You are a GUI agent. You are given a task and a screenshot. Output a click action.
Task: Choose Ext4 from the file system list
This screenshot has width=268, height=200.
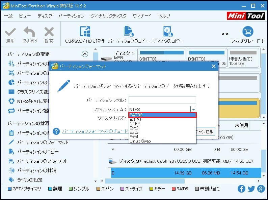(x=162, y=137)
